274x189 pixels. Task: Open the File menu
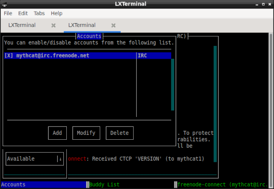(8, 13)
